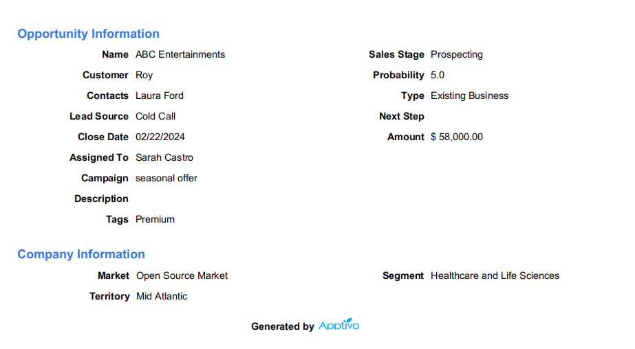Click the Existing Business type value
Screen dimensions: 635x349
coord(469,96)
